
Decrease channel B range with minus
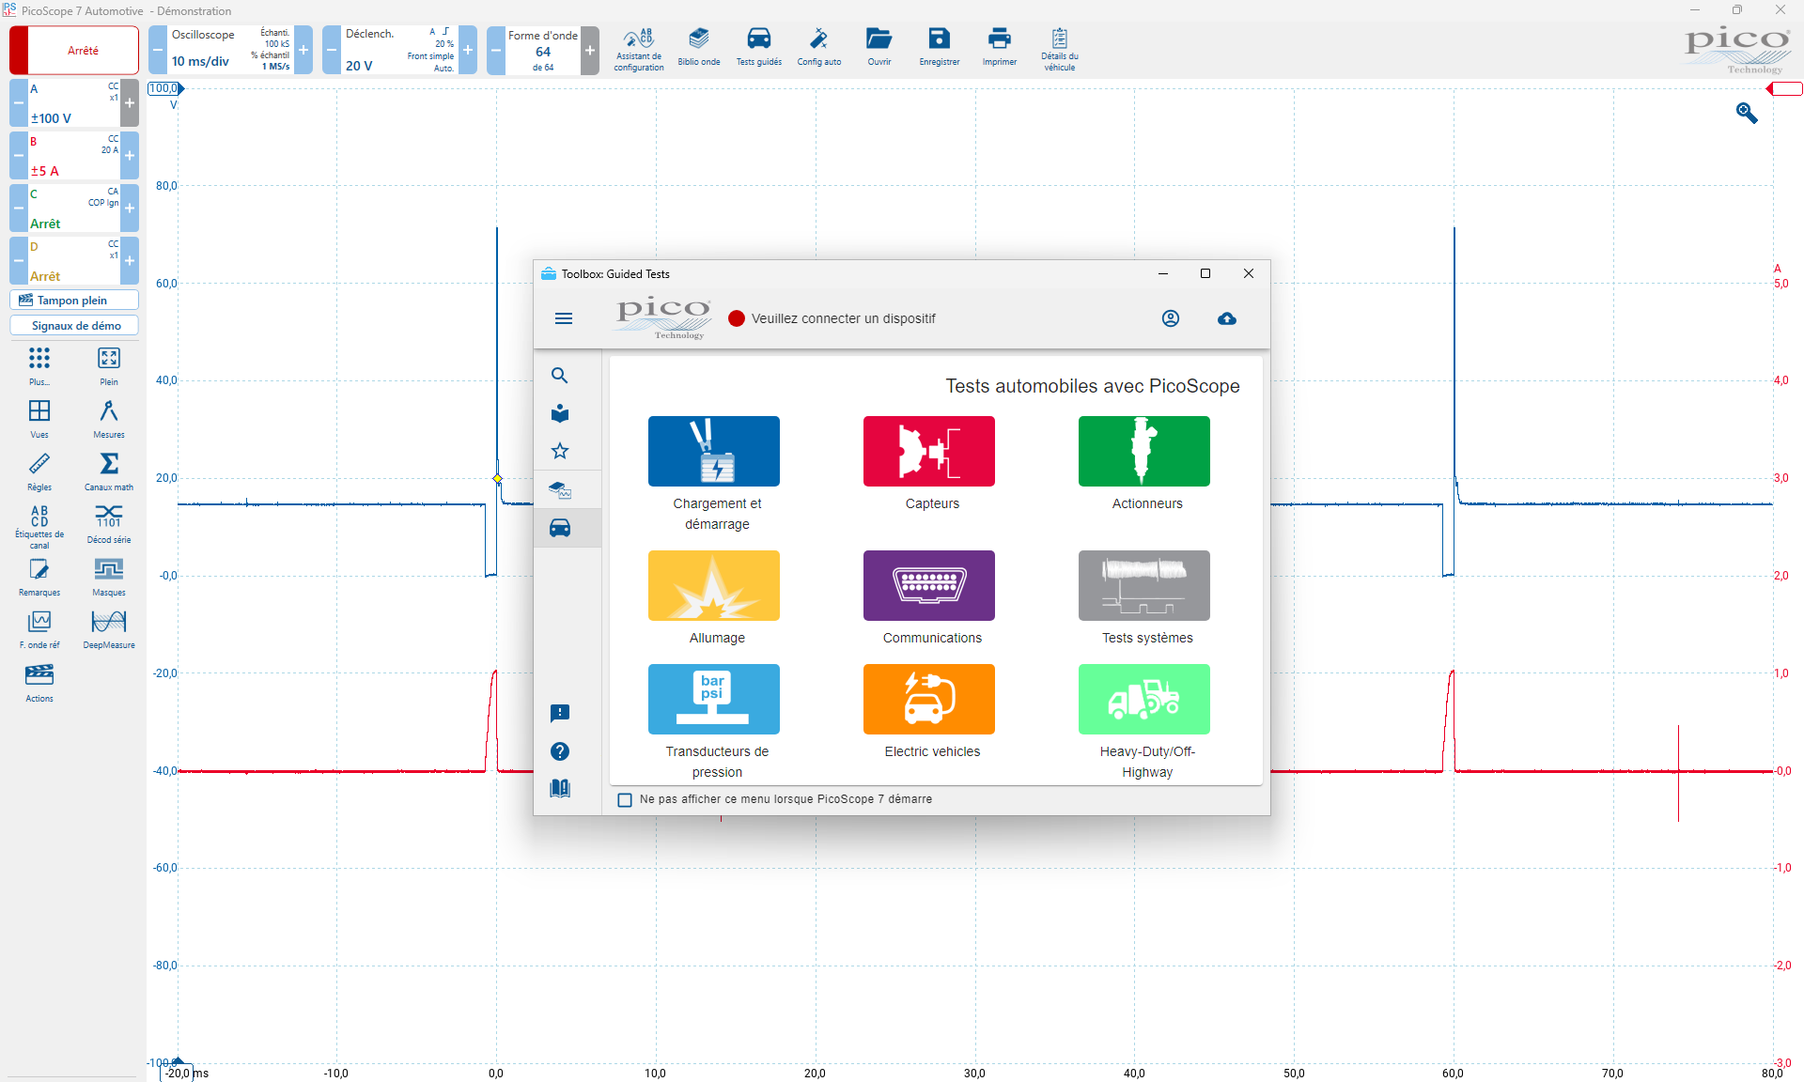(19, 156)
